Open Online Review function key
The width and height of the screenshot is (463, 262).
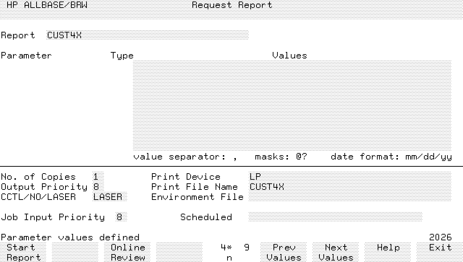coord(128,252)
